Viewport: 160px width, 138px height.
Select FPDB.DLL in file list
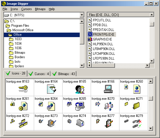click(x=98, y=25)
